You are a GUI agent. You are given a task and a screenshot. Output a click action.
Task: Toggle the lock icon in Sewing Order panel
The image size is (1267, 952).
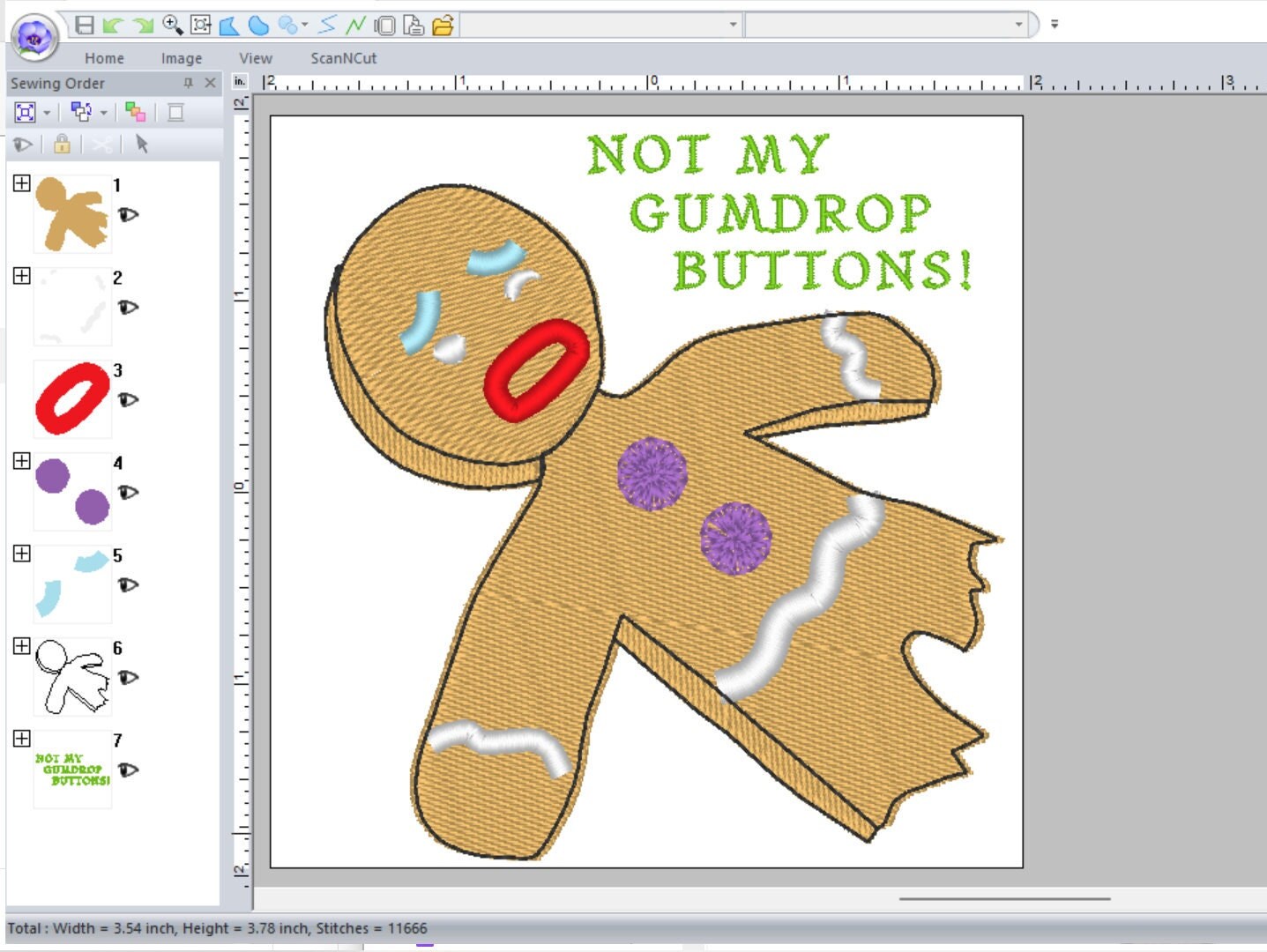coord(62,145)
